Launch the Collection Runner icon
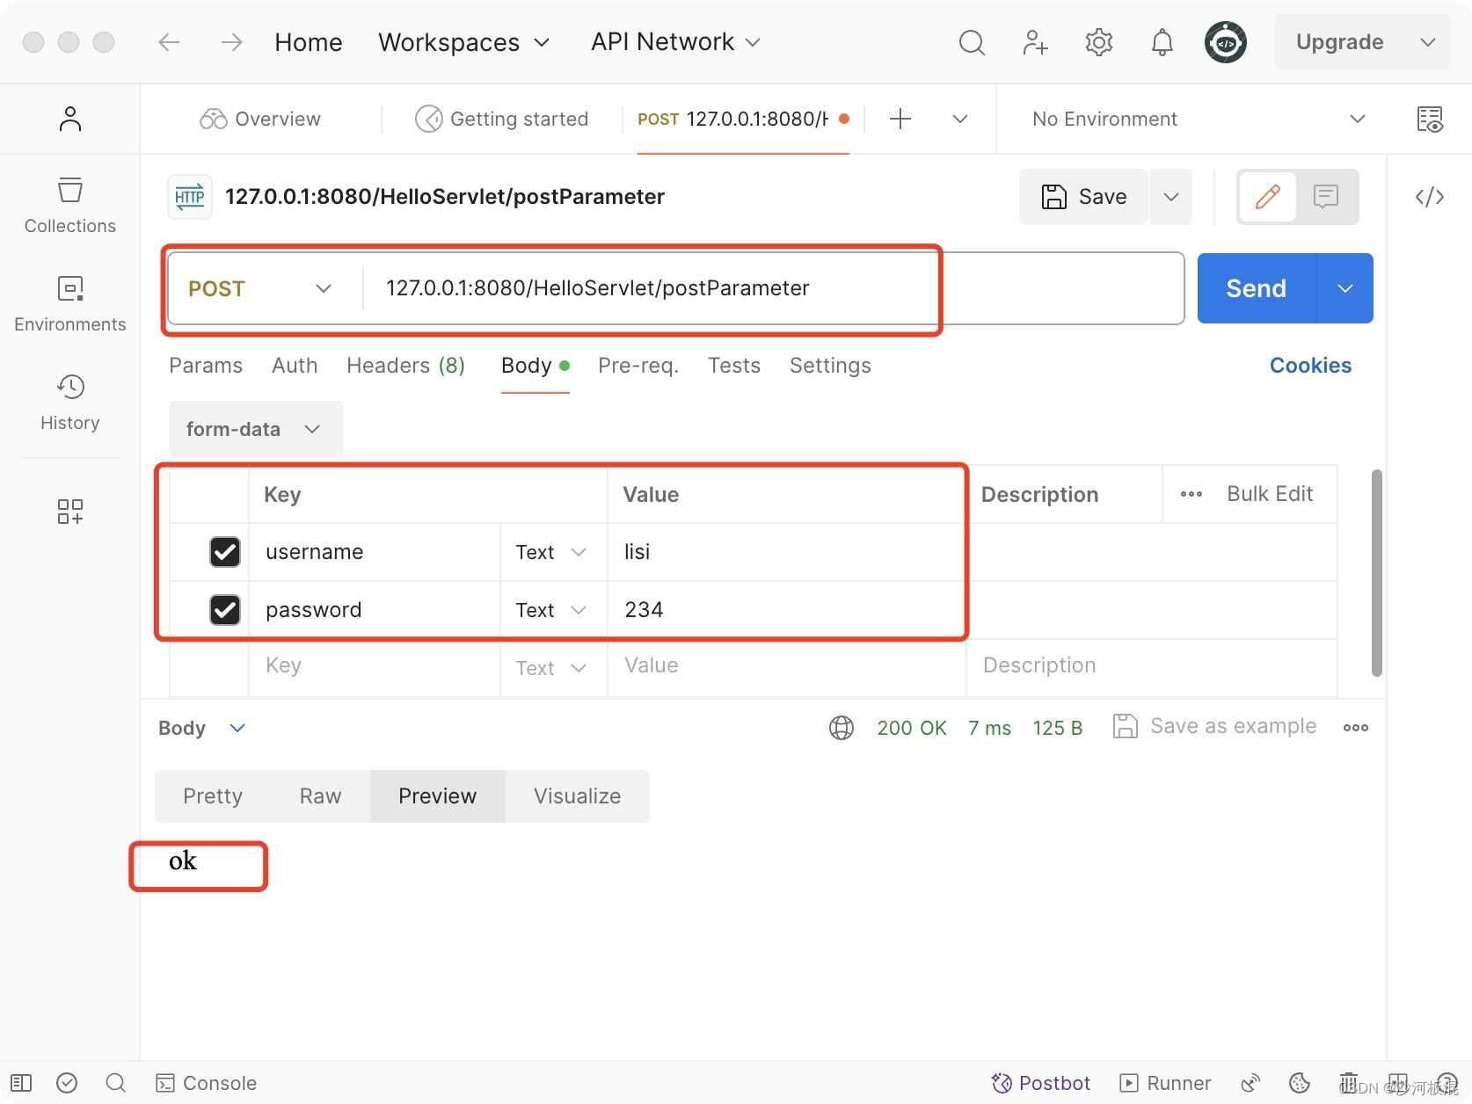The image size is (1472, 1104). pyautogui.click(x=1164, y=1082)
